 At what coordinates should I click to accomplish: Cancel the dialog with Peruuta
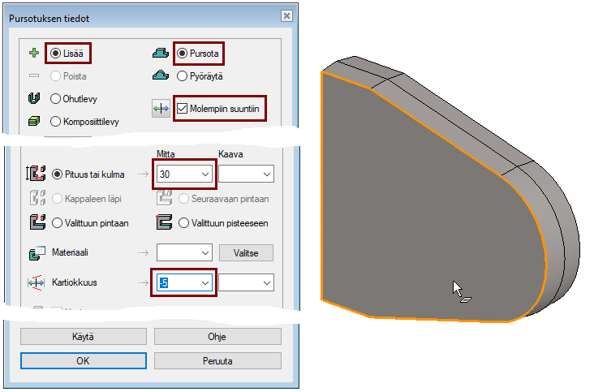[x=217, y=361]
